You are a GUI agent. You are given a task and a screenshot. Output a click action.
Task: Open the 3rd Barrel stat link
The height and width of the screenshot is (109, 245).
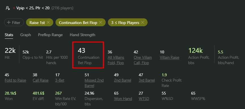147,80
